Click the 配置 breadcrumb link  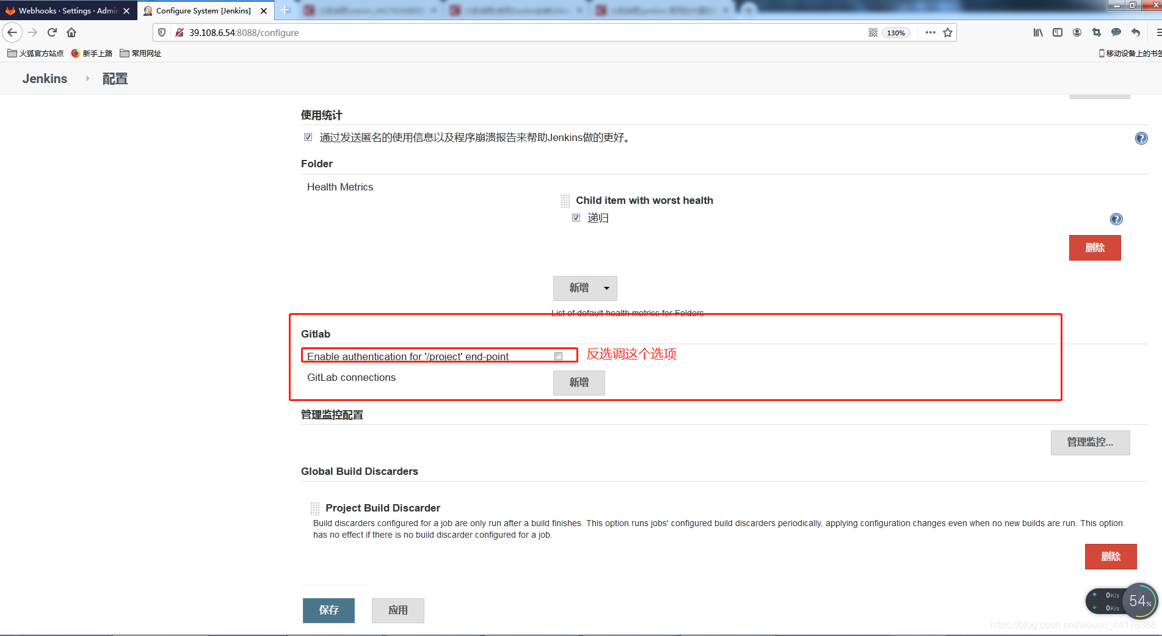click(115, 79)
